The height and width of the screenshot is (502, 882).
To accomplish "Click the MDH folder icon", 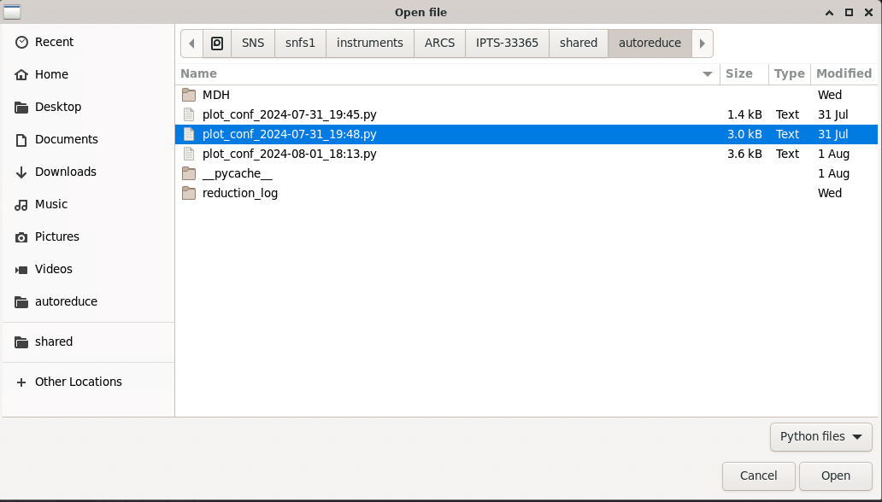I will point(189,95).
